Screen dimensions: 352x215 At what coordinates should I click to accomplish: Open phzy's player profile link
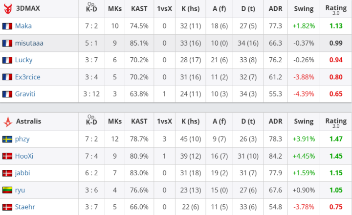[22, 139]
